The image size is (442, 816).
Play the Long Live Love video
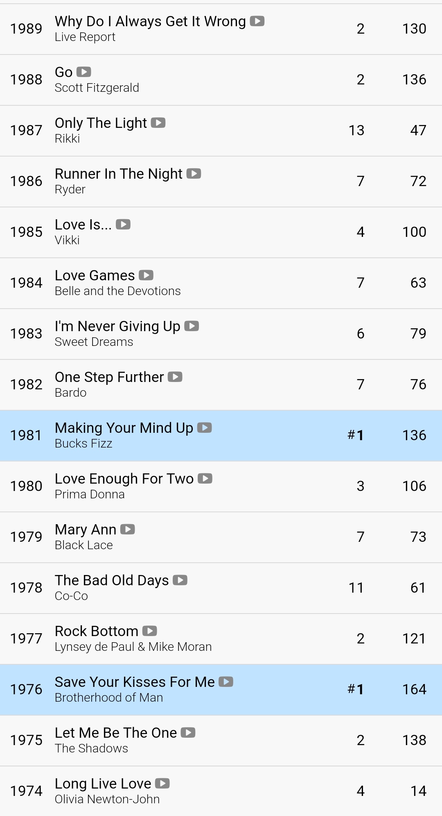[162, 783]
